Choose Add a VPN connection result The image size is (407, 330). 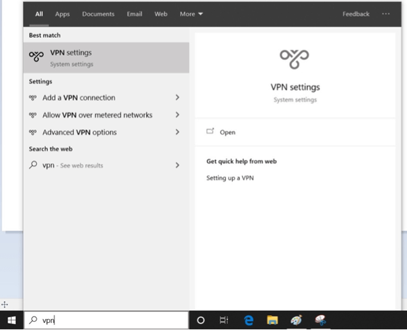106,98
